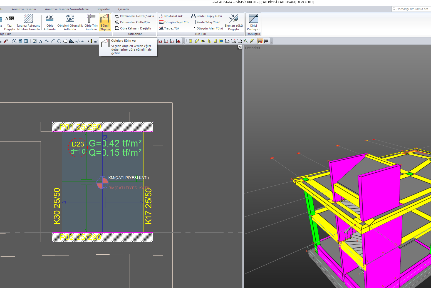Click the ruler measurement icon
431x288 pixels.
point(90,41)
